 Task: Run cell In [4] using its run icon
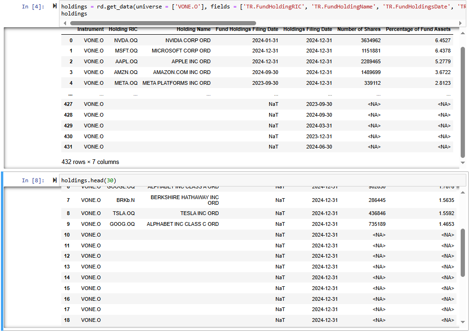55,6
